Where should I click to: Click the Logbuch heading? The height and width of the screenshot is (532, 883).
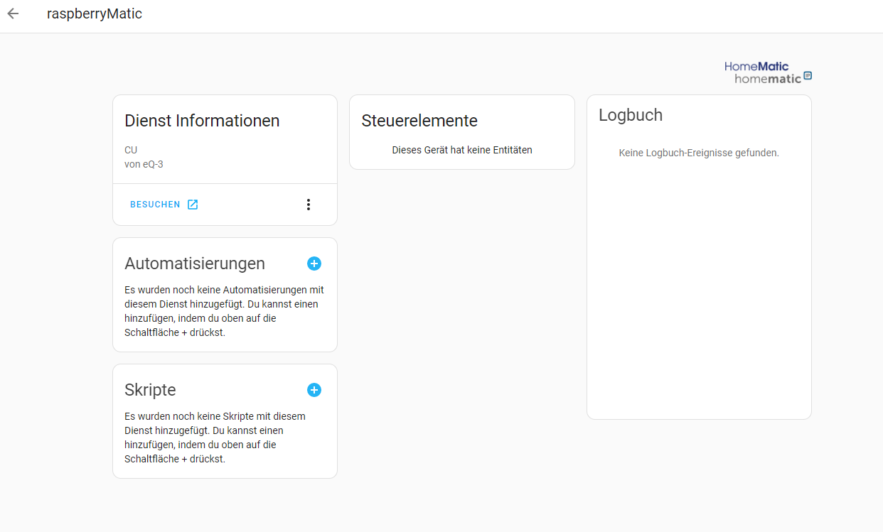point(631,115)
